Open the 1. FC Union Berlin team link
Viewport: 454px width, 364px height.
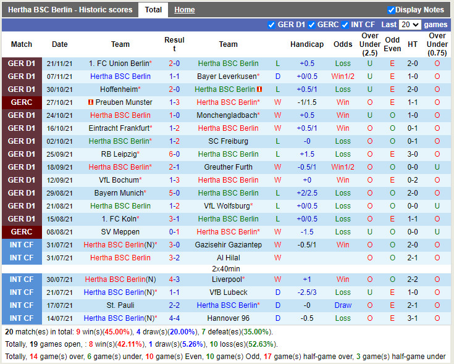[119, 64]
